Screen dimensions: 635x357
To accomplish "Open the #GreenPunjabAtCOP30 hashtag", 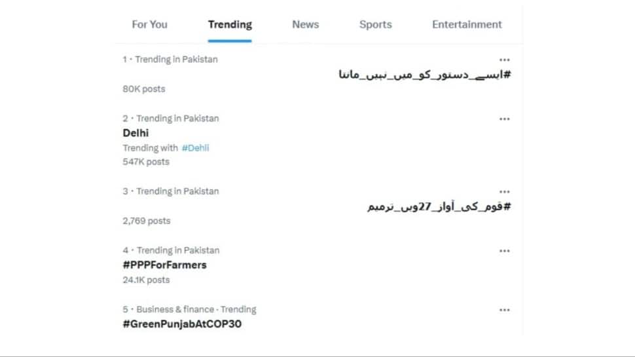I will 182,324.
